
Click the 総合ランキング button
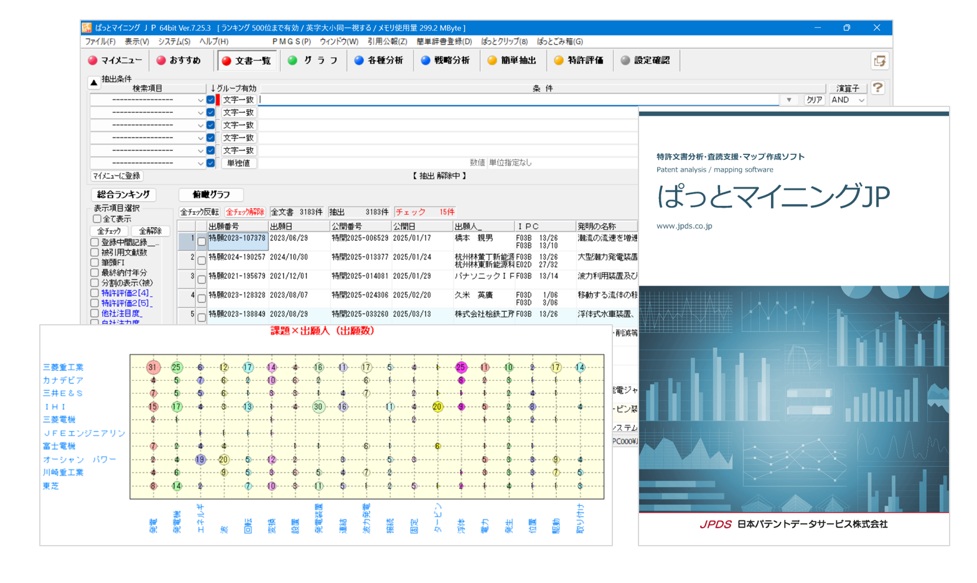(124, 195)
